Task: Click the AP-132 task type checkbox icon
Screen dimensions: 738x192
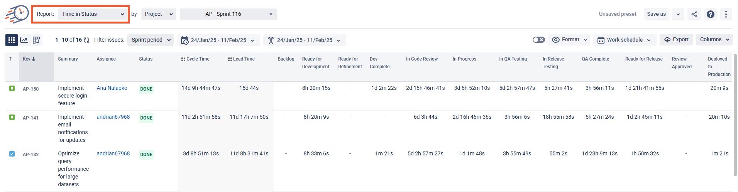Action: pos(12,154)
